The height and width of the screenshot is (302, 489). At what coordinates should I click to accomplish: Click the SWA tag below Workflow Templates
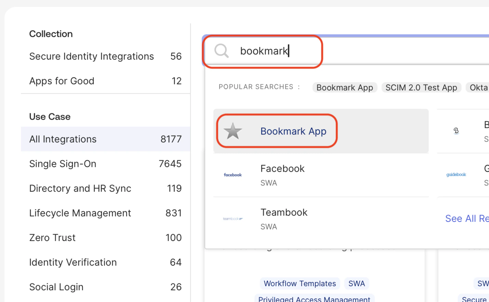(x=356, y=283)
